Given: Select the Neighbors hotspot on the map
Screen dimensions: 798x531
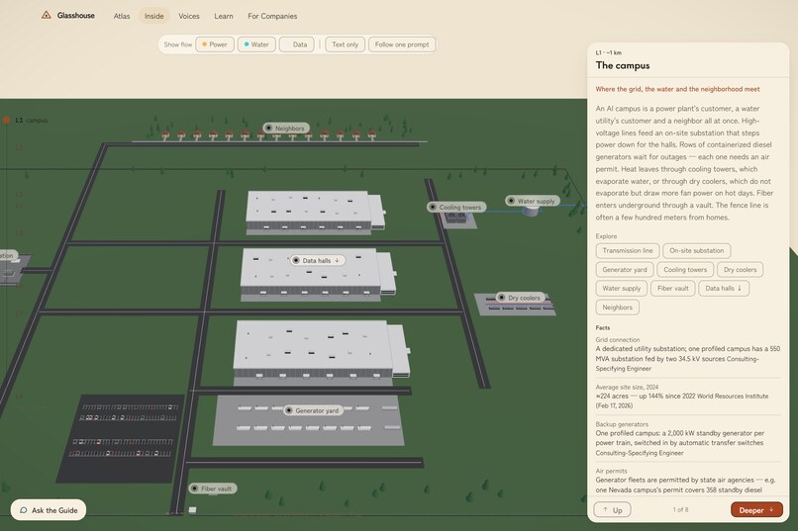Looking at the screenshot, I should (286, 128).
